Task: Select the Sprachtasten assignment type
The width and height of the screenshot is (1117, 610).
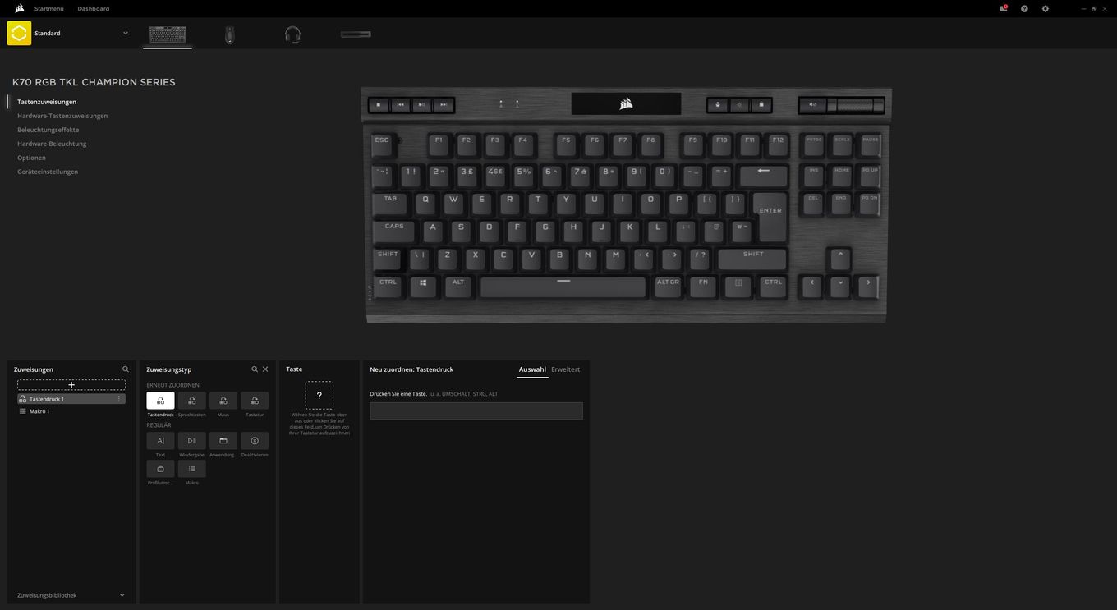Action: [x=191, y=401]
